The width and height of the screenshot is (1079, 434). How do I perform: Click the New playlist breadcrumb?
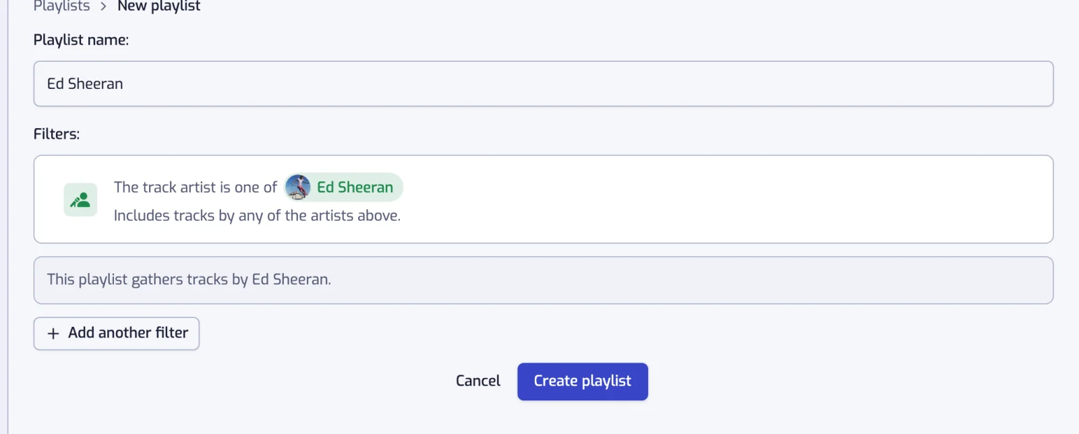point(158,6)
